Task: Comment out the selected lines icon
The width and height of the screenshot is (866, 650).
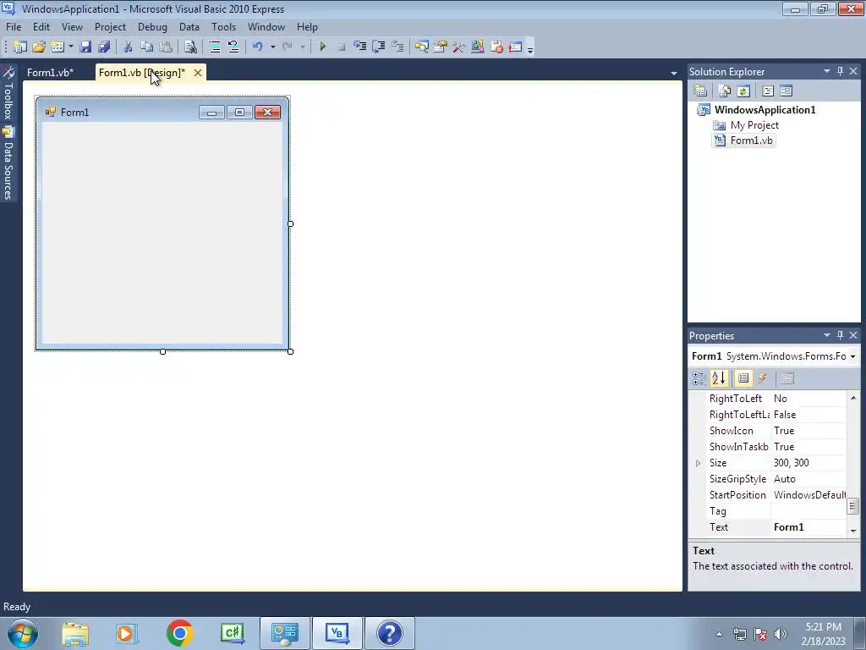Action: (x=215, y=47)
